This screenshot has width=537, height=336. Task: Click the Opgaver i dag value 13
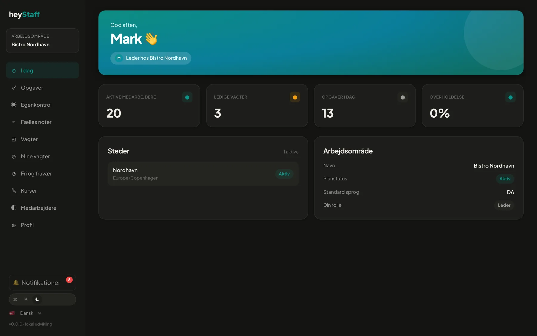point(328,113)
